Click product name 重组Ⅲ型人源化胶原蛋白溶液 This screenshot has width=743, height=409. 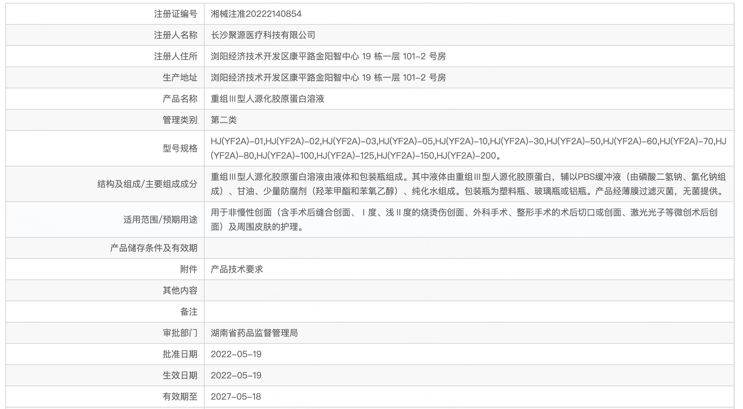[x=268, y=99]
